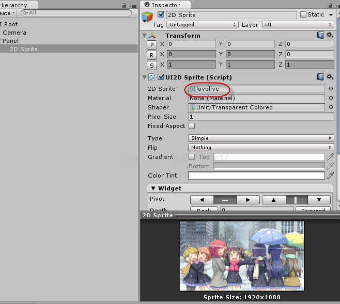Open Transform component help book icon

point(320,35)
